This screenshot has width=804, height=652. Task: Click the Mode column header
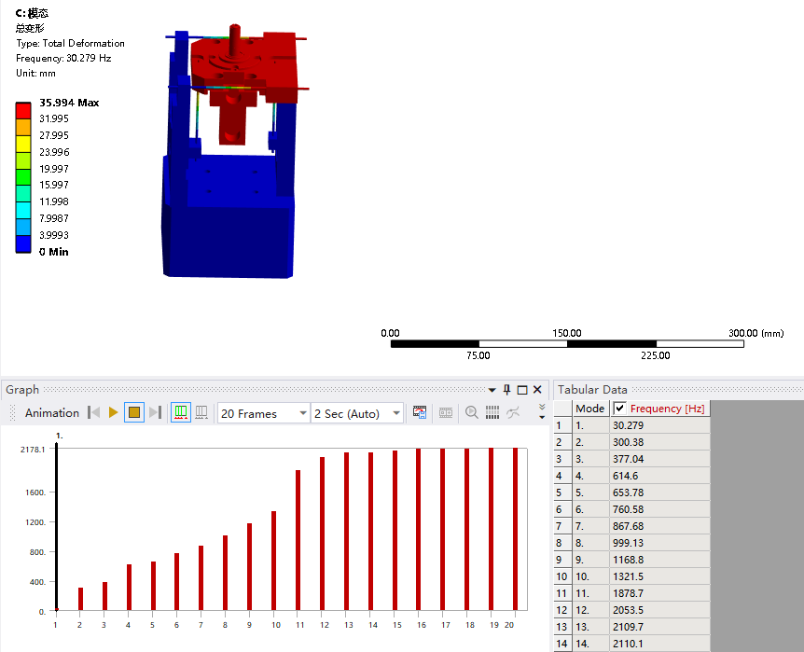point(590,409)
